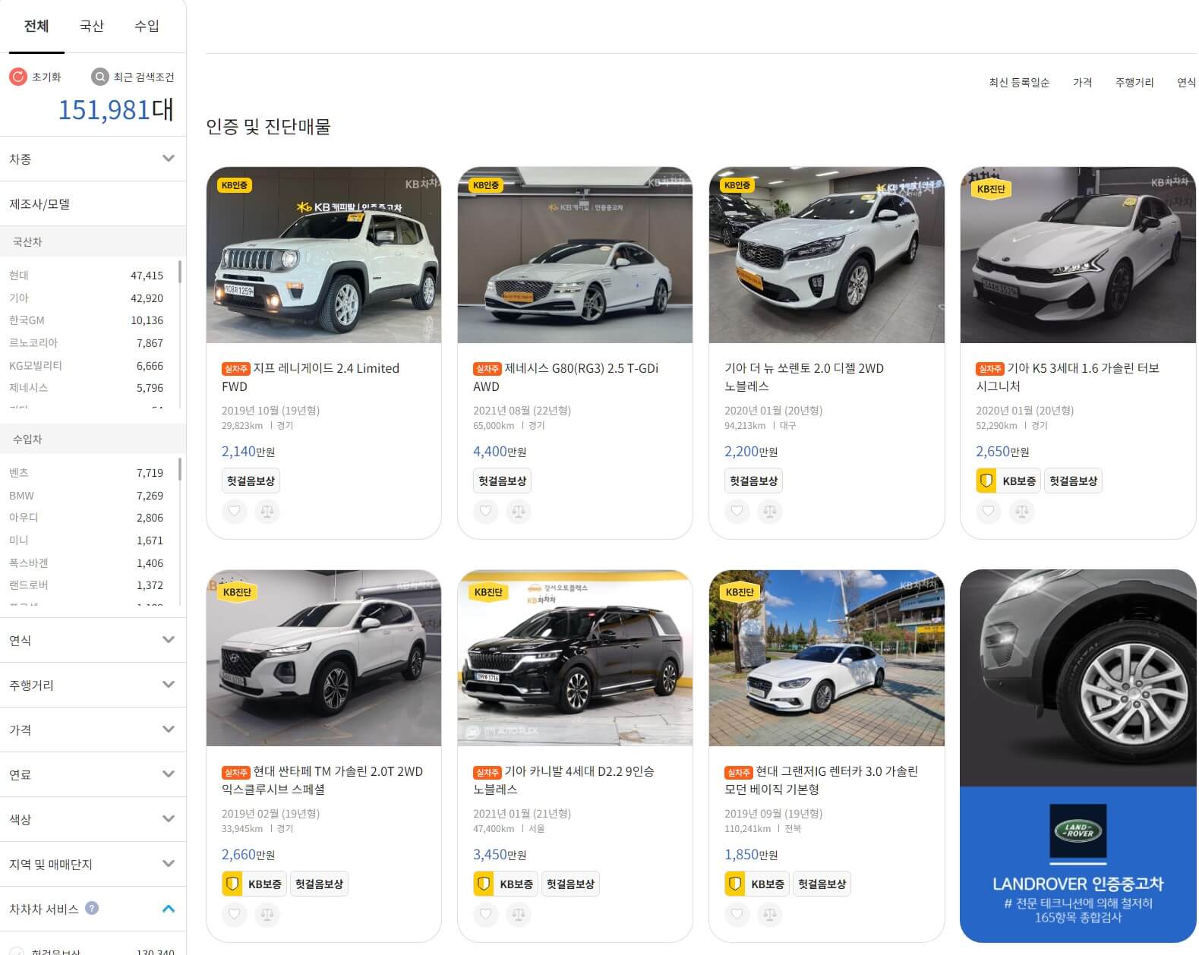Open the 제조사/모델 filter header
This screenshot has height=955, width=1199.
(x=93, y=203)
